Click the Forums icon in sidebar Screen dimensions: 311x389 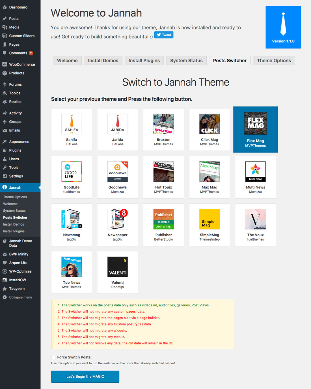click(x=5, y=84)
